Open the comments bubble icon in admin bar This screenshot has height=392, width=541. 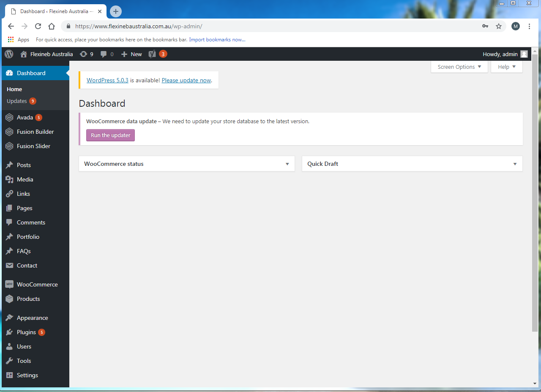pos(104,54)
